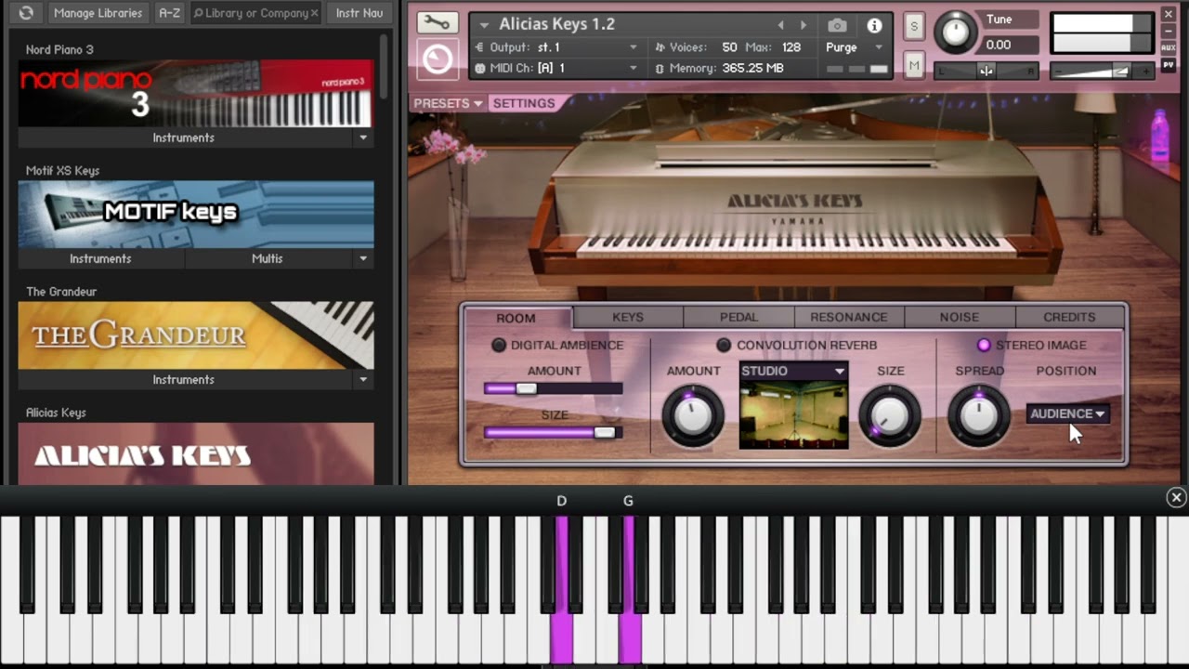Select the ROOM tab
1189x669 pixels.
click(516, 318)
